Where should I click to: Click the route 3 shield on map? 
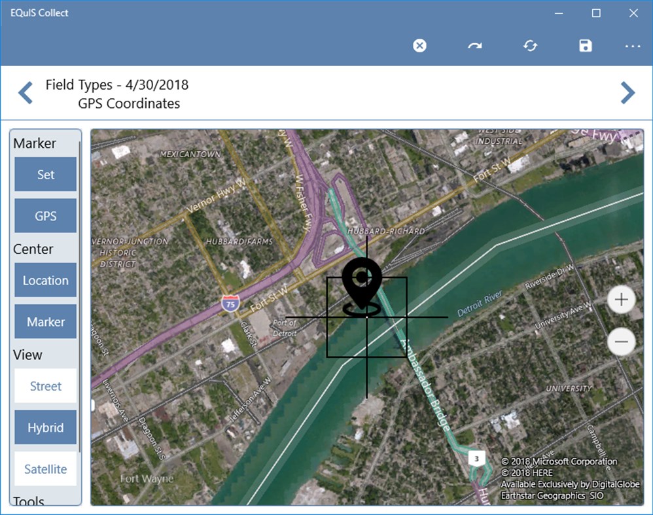[x=476, y=458]
